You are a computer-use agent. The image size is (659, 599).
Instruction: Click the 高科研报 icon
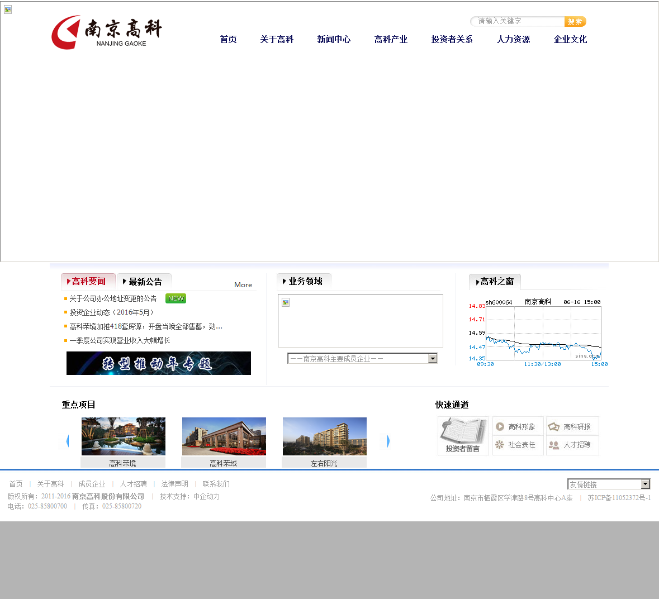point(553,426)
